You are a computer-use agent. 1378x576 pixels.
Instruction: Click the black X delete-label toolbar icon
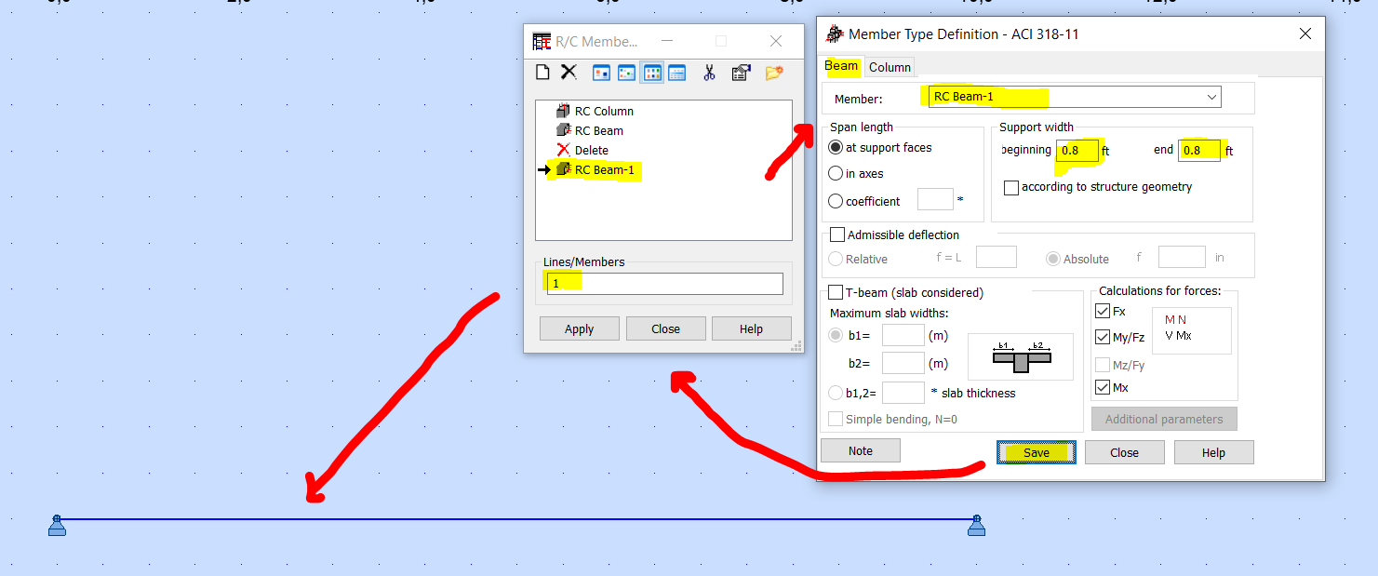tap(569, 72)
